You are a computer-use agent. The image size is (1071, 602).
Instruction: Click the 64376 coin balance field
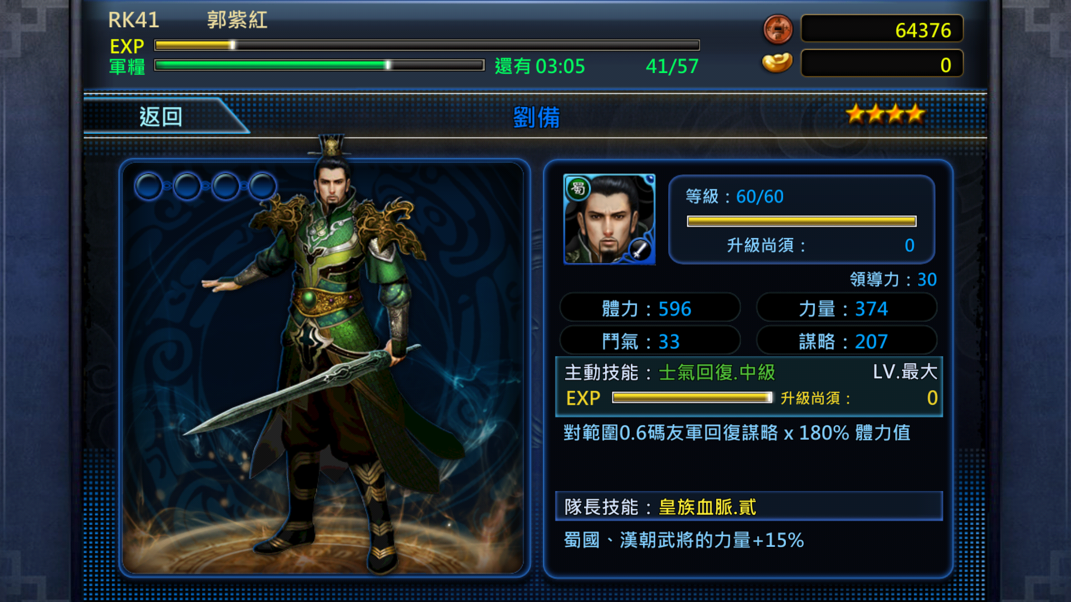pyautogui.click(x=882, y=29)
